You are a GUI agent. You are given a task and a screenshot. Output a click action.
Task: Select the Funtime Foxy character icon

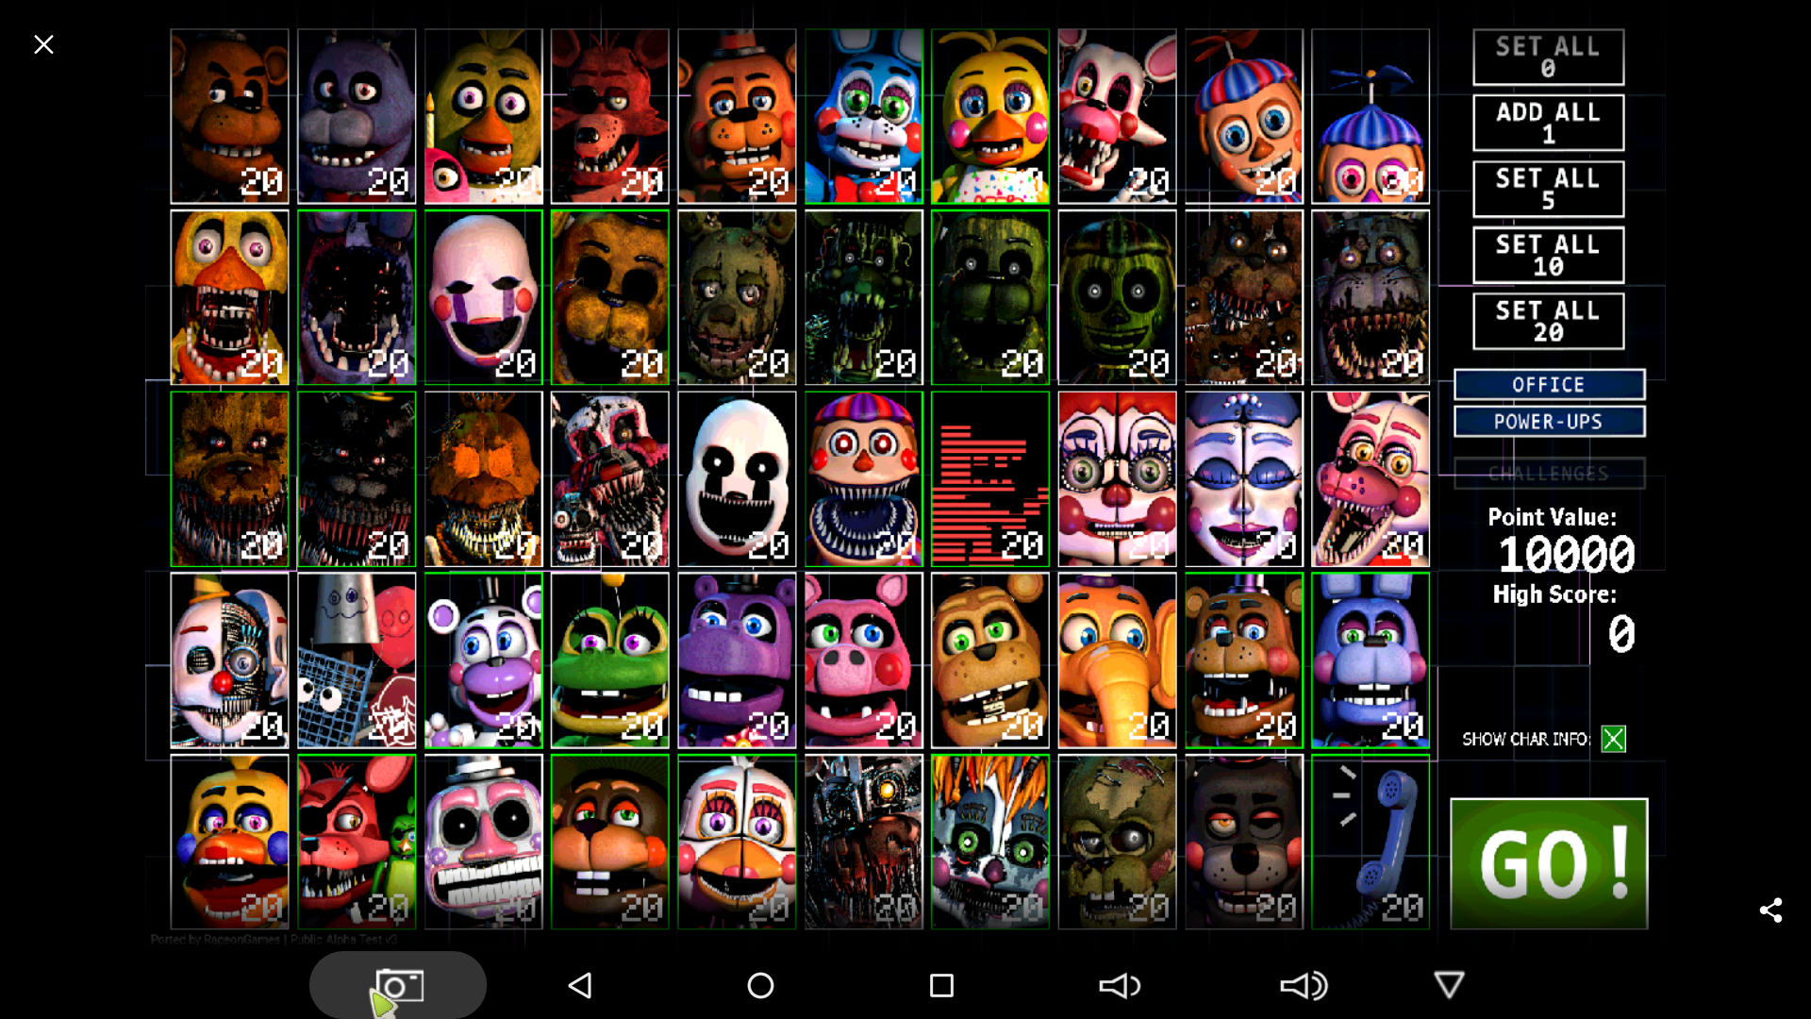pos(1367,479)
